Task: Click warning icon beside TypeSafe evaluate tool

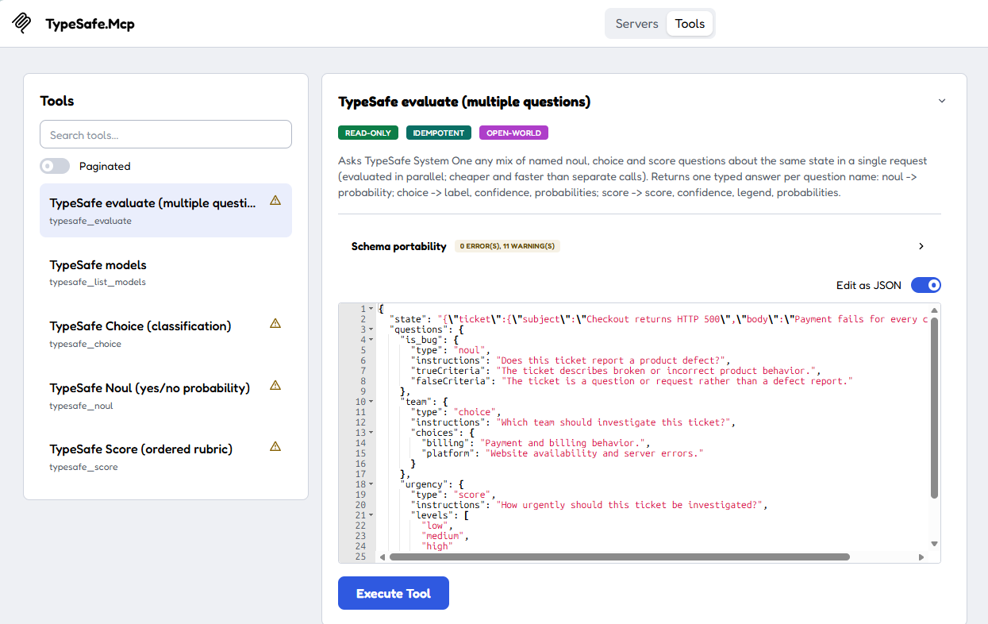Action: tap(275, 200)
